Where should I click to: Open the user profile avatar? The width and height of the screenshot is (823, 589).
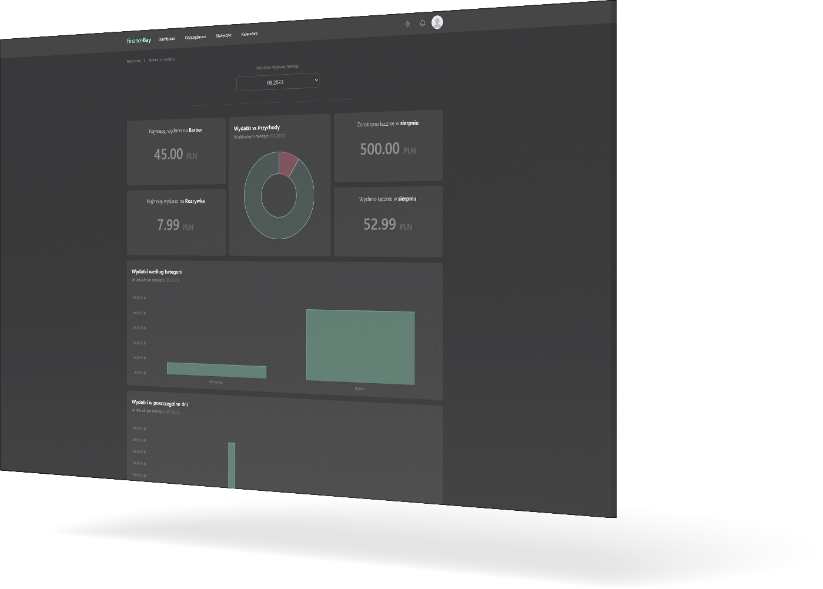(x=437, y=22)
